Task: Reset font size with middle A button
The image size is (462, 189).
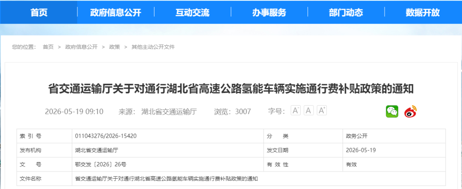Action: tap(308, 111)
